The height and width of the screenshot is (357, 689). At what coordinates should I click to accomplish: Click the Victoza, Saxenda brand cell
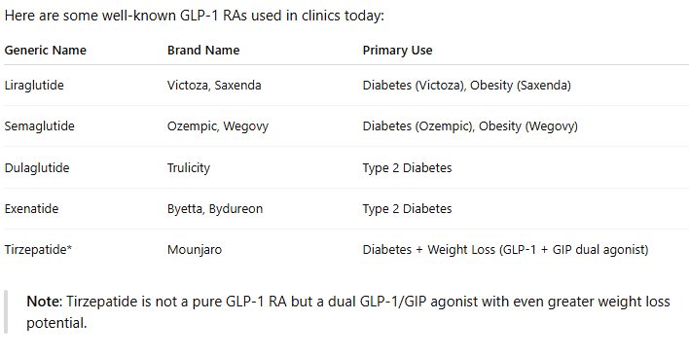(x=214, y=86)
